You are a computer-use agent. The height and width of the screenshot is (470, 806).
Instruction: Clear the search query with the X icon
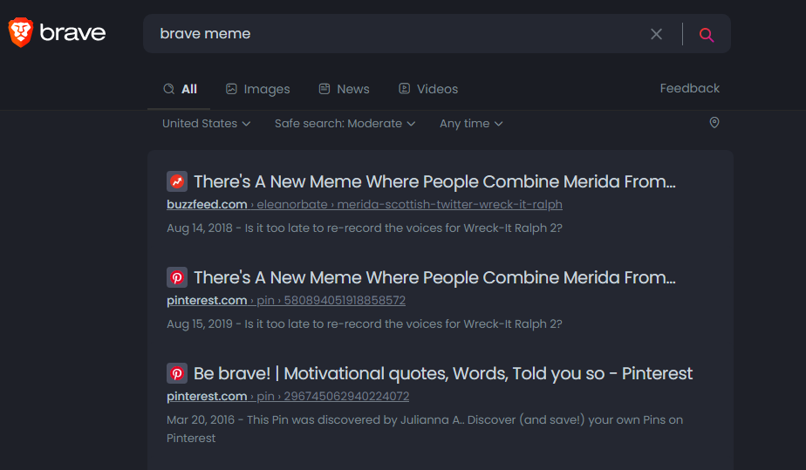656,34
